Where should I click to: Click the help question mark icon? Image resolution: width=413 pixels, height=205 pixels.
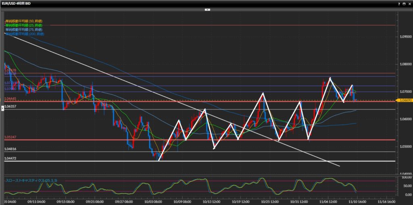399,3
